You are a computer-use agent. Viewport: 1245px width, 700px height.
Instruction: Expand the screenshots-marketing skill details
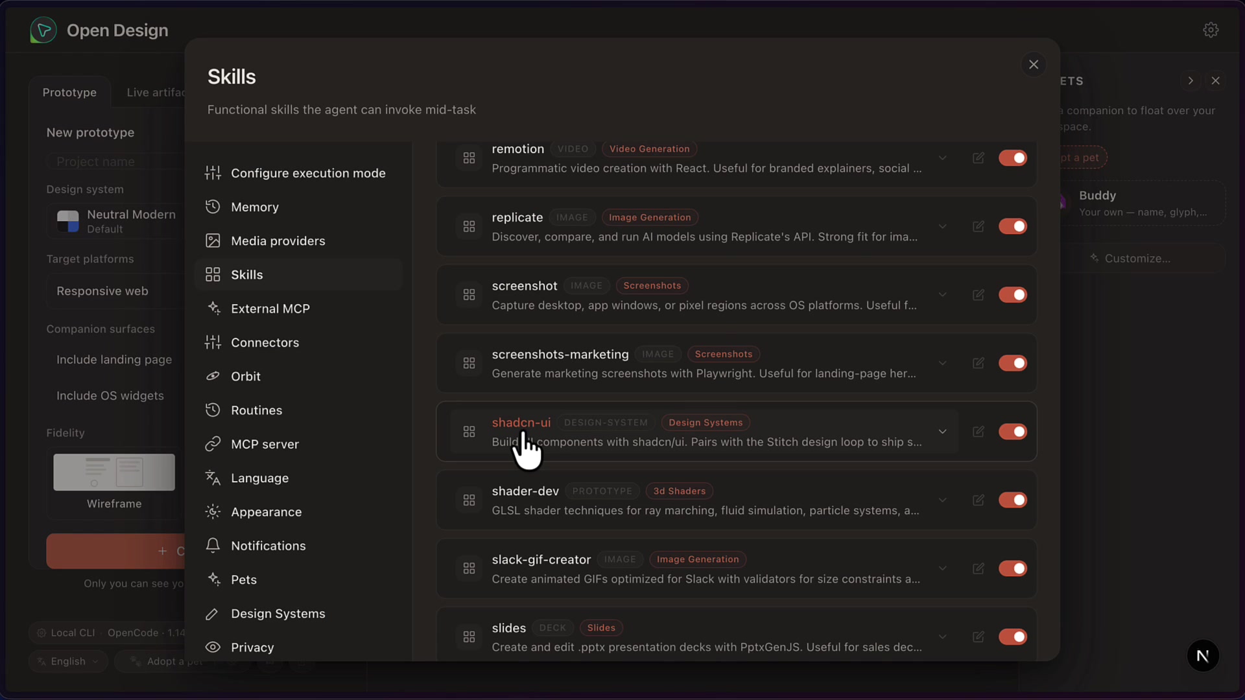coord(943,363)
